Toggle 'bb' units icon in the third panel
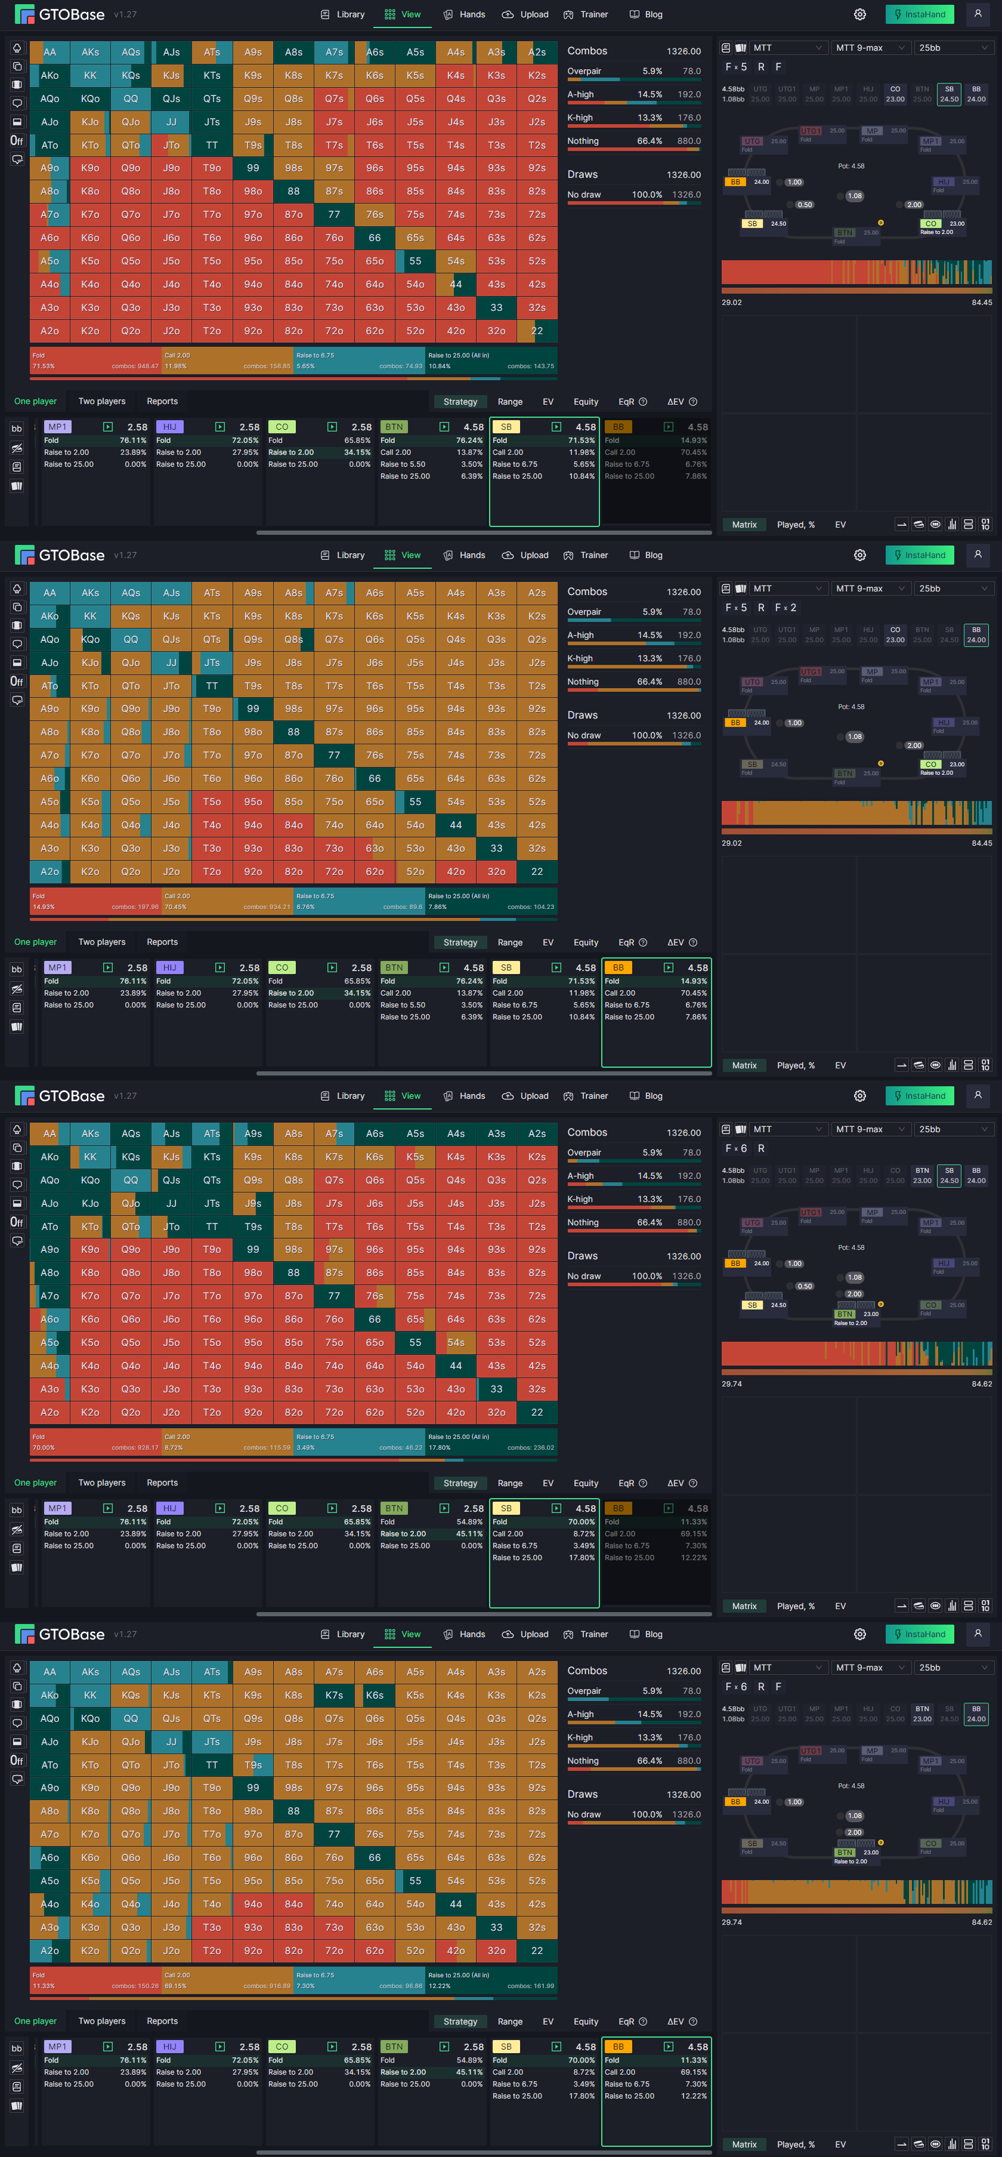 point(17,1511)
